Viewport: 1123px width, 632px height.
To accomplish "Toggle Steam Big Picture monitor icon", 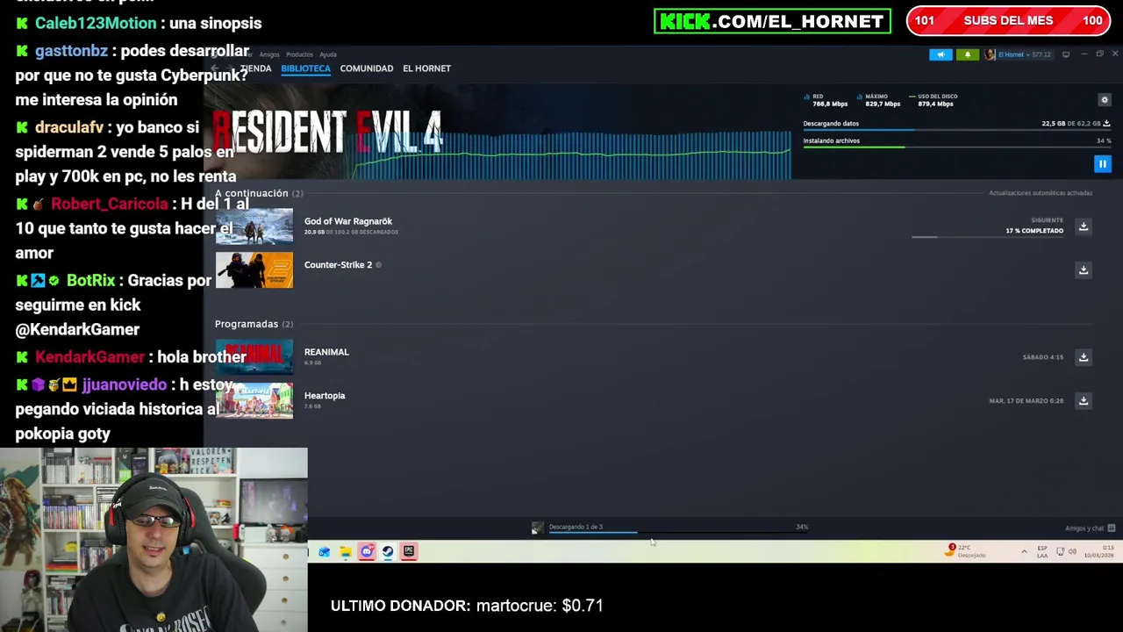I will 1066,54.
